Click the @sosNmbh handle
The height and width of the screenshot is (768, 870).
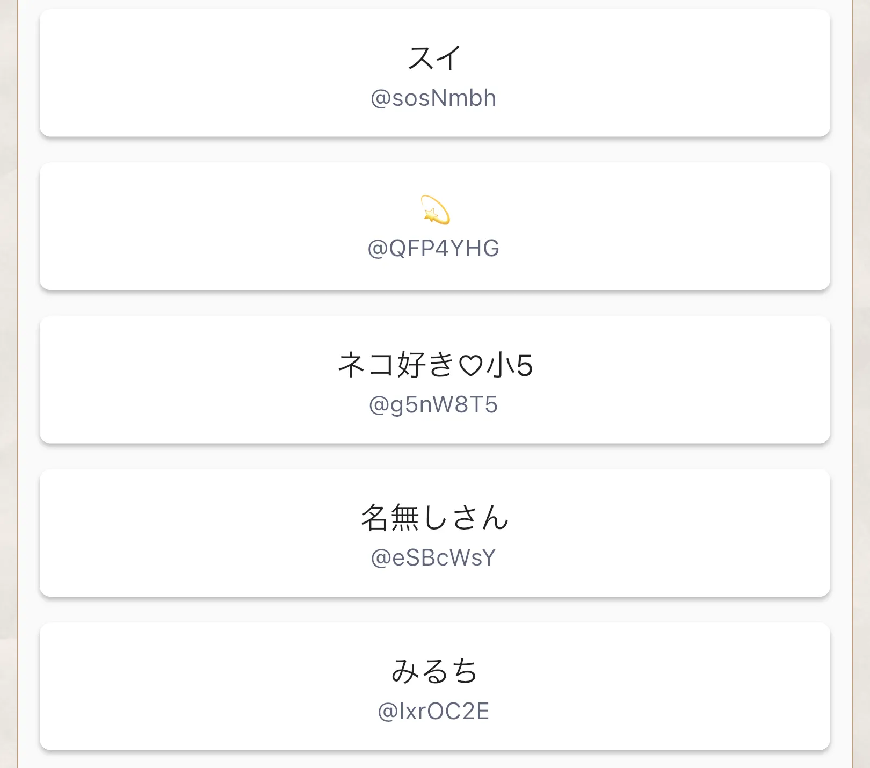tap(433, 98)
